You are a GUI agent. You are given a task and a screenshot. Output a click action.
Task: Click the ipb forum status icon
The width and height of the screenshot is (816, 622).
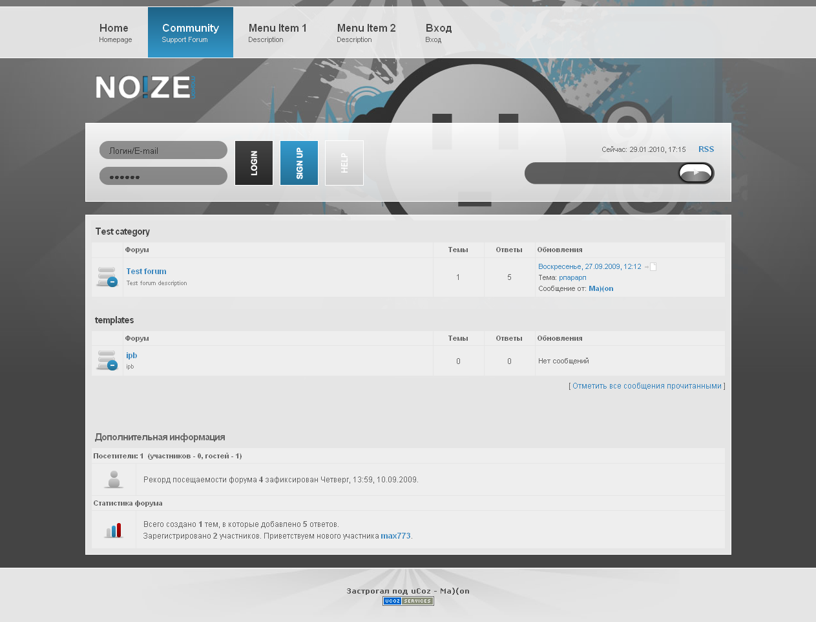coord(107,360)
